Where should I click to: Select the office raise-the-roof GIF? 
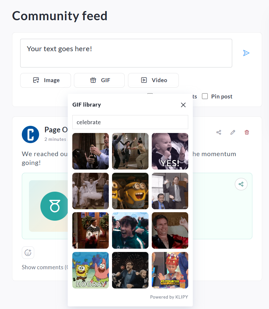tap(170, 191)
